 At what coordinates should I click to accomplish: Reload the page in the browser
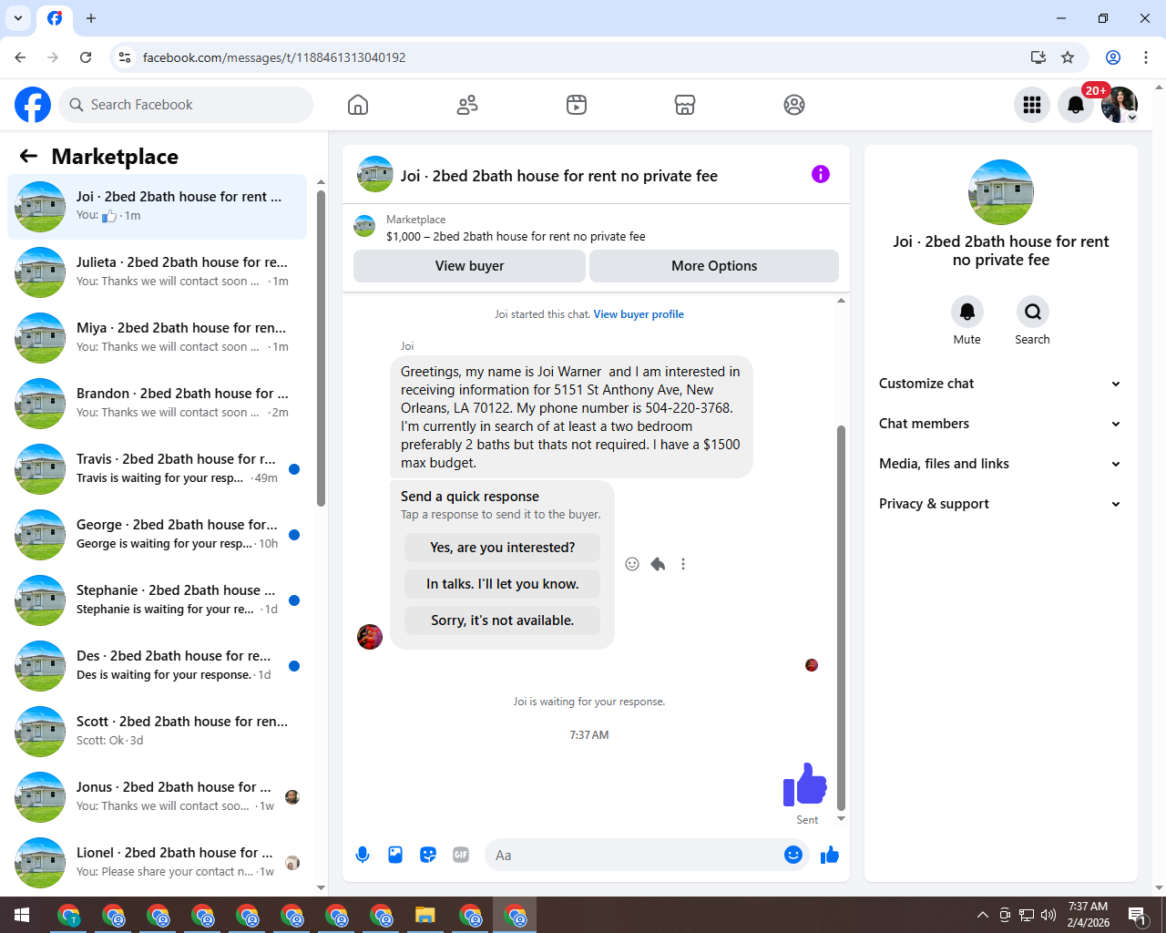[x=86, y=57]
